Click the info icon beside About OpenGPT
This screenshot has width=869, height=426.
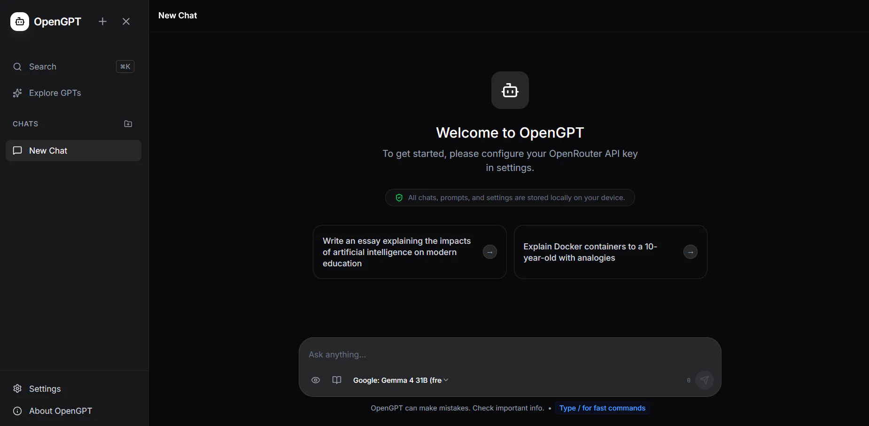coord(17,411)
